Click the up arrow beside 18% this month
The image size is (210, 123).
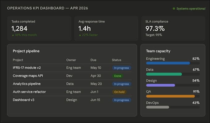(x=13, y=35)
